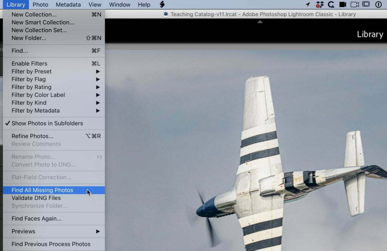
Task: Open the Library menu in menu bar
Action: point(16,5)
